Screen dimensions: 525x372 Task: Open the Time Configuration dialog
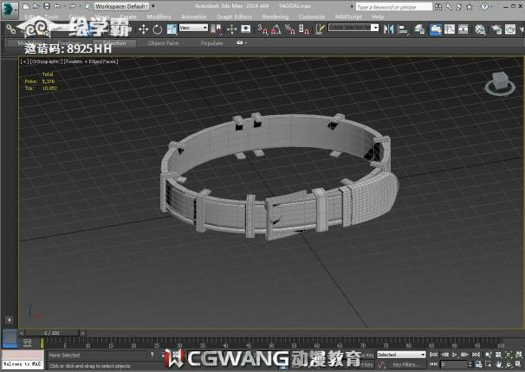478,364
